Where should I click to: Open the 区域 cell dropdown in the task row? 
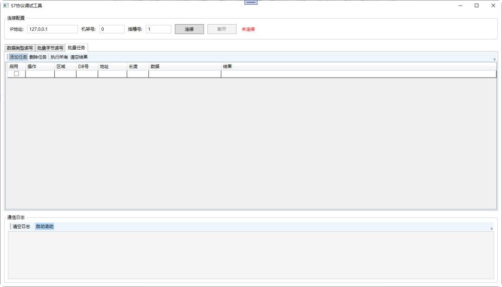point(66,74)
